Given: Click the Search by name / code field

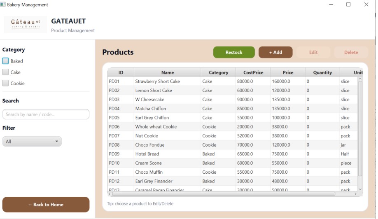Looking at the screenshot, I should (x=46, y=114).
